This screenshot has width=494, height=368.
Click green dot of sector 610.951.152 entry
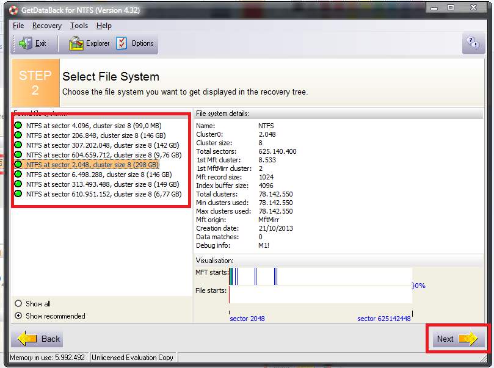[x=18, y=193]
